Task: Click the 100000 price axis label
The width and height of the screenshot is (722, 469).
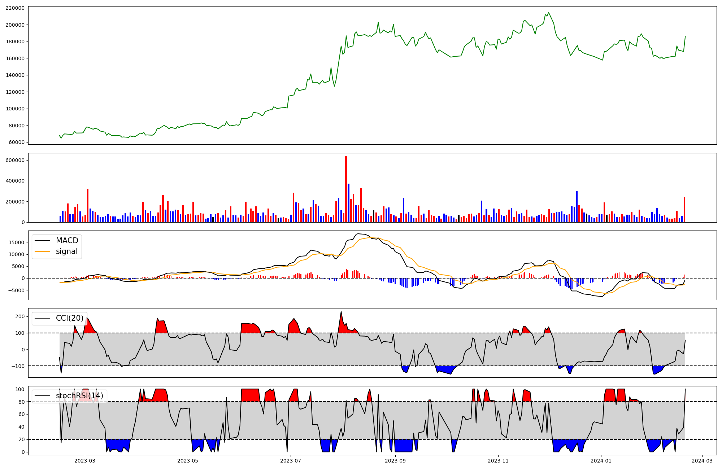Action: [15, 109]
